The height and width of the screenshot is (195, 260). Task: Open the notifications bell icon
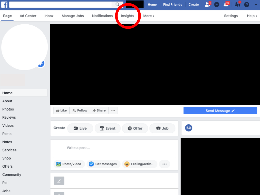(x=226, y=5)
